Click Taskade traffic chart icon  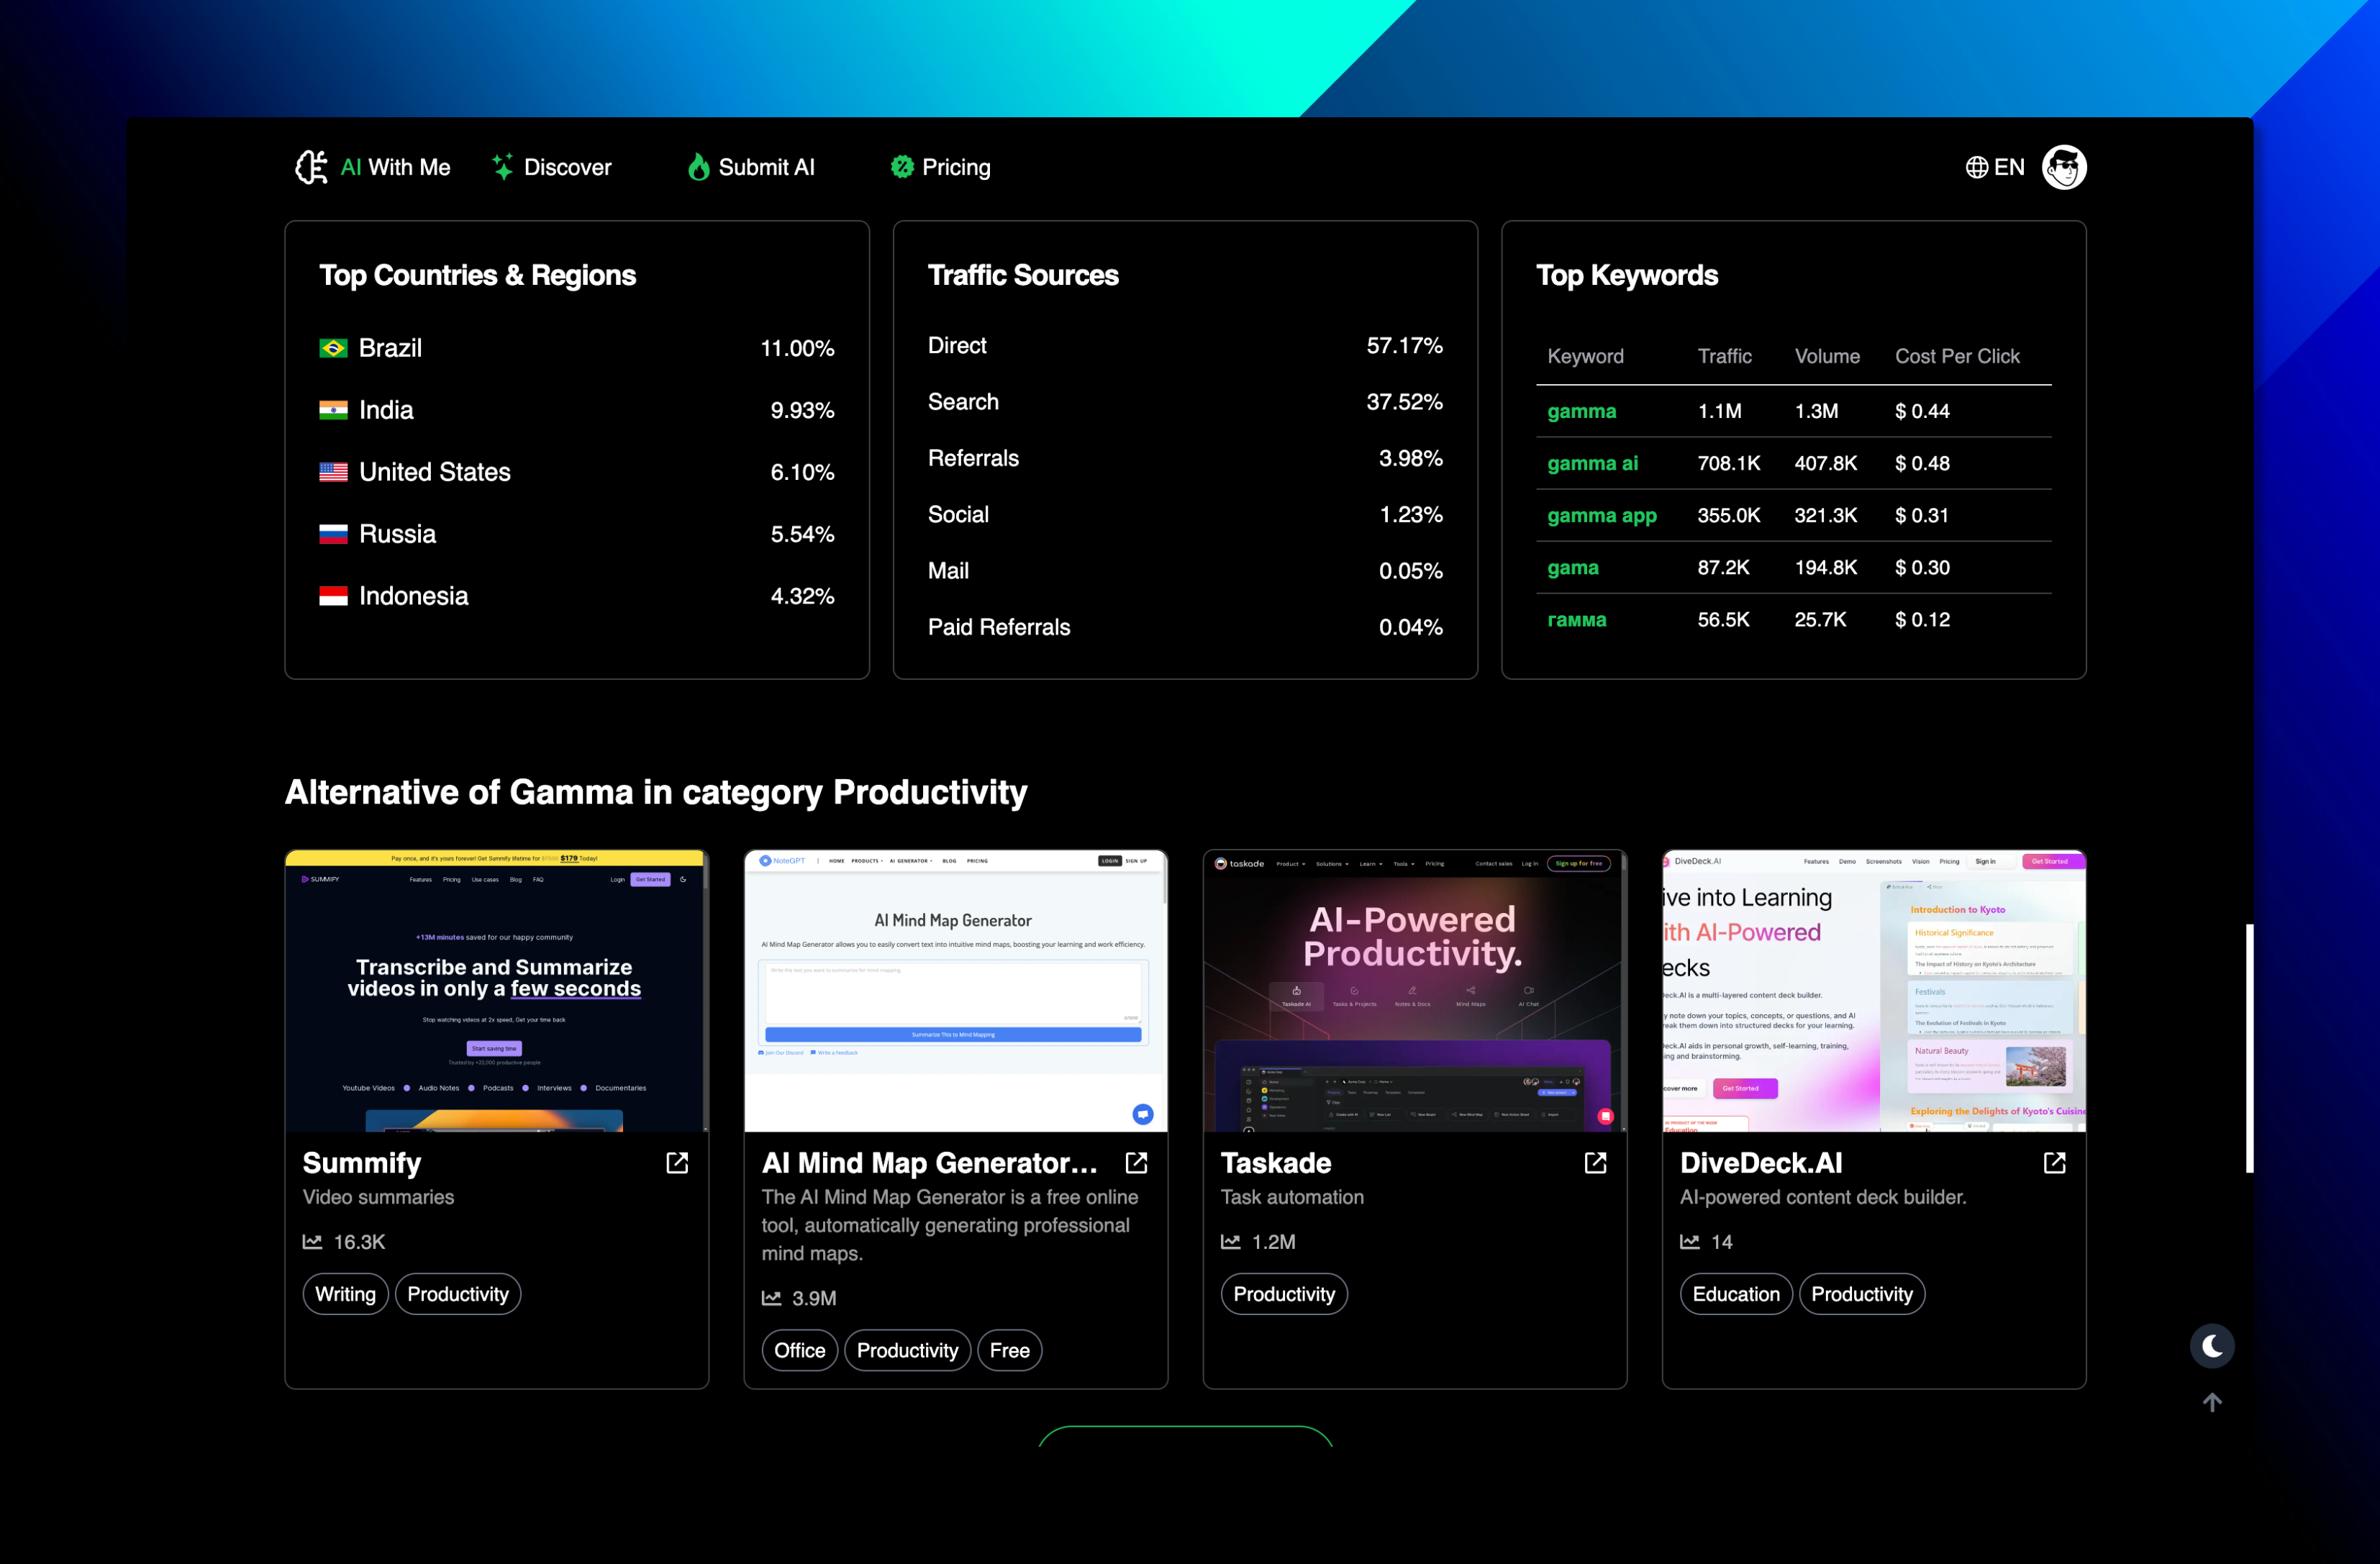[1231, 1241]
